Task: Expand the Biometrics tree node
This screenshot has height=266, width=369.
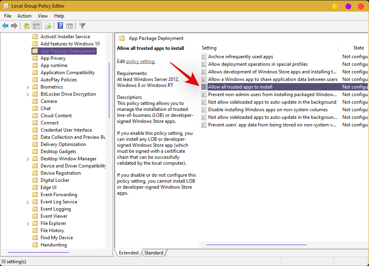Action: click(27, 87)
